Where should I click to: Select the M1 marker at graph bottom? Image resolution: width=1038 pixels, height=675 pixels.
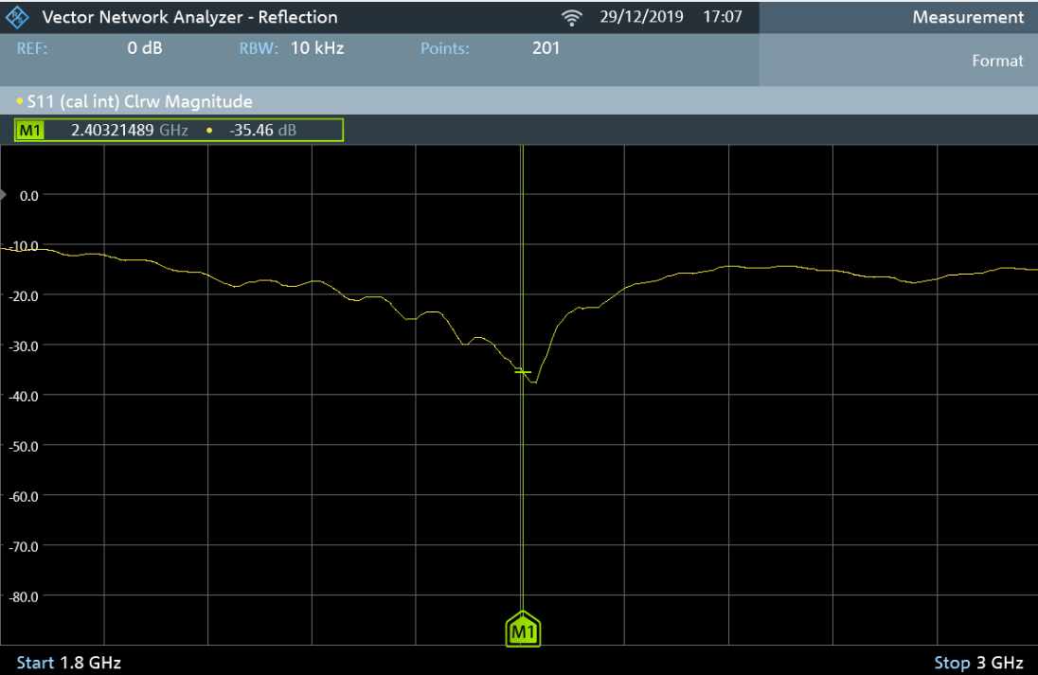coord(523,629)
